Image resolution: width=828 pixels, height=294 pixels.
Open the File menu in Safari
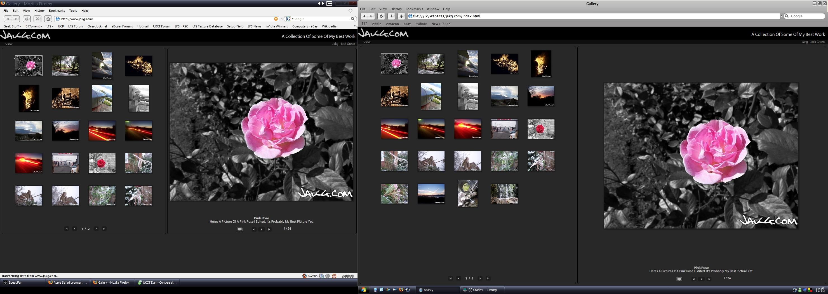tap(363, 9)
